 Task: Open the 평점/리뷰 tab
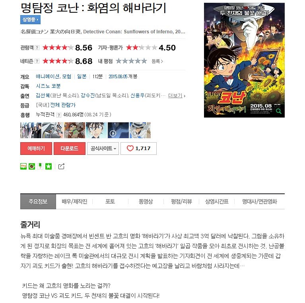pyautogui.click(x=181, y=201)
